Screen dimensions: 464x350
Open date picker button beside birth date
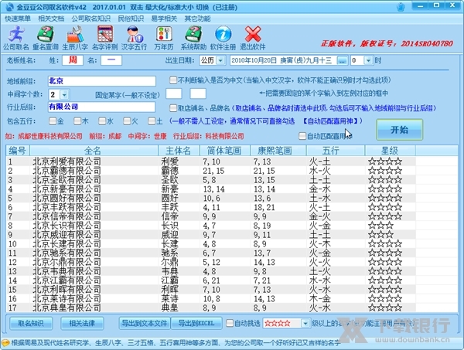point(342,60)
